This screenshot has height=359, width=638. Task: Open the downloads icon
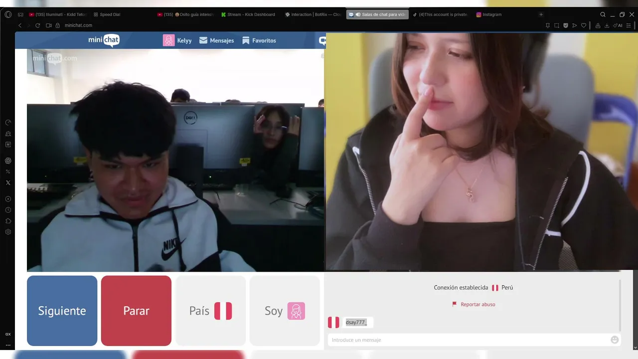[x=607, y=25]
